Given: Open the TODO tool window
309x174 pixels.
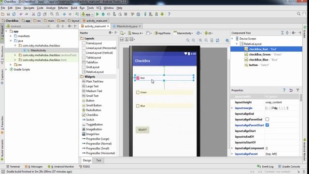Looking at the screenshot, I should click(84, 166).
